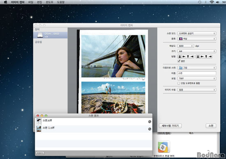
Task: Click the folder icon in destination dropdown
Action: pyautogui.click(x=181, y=68)
